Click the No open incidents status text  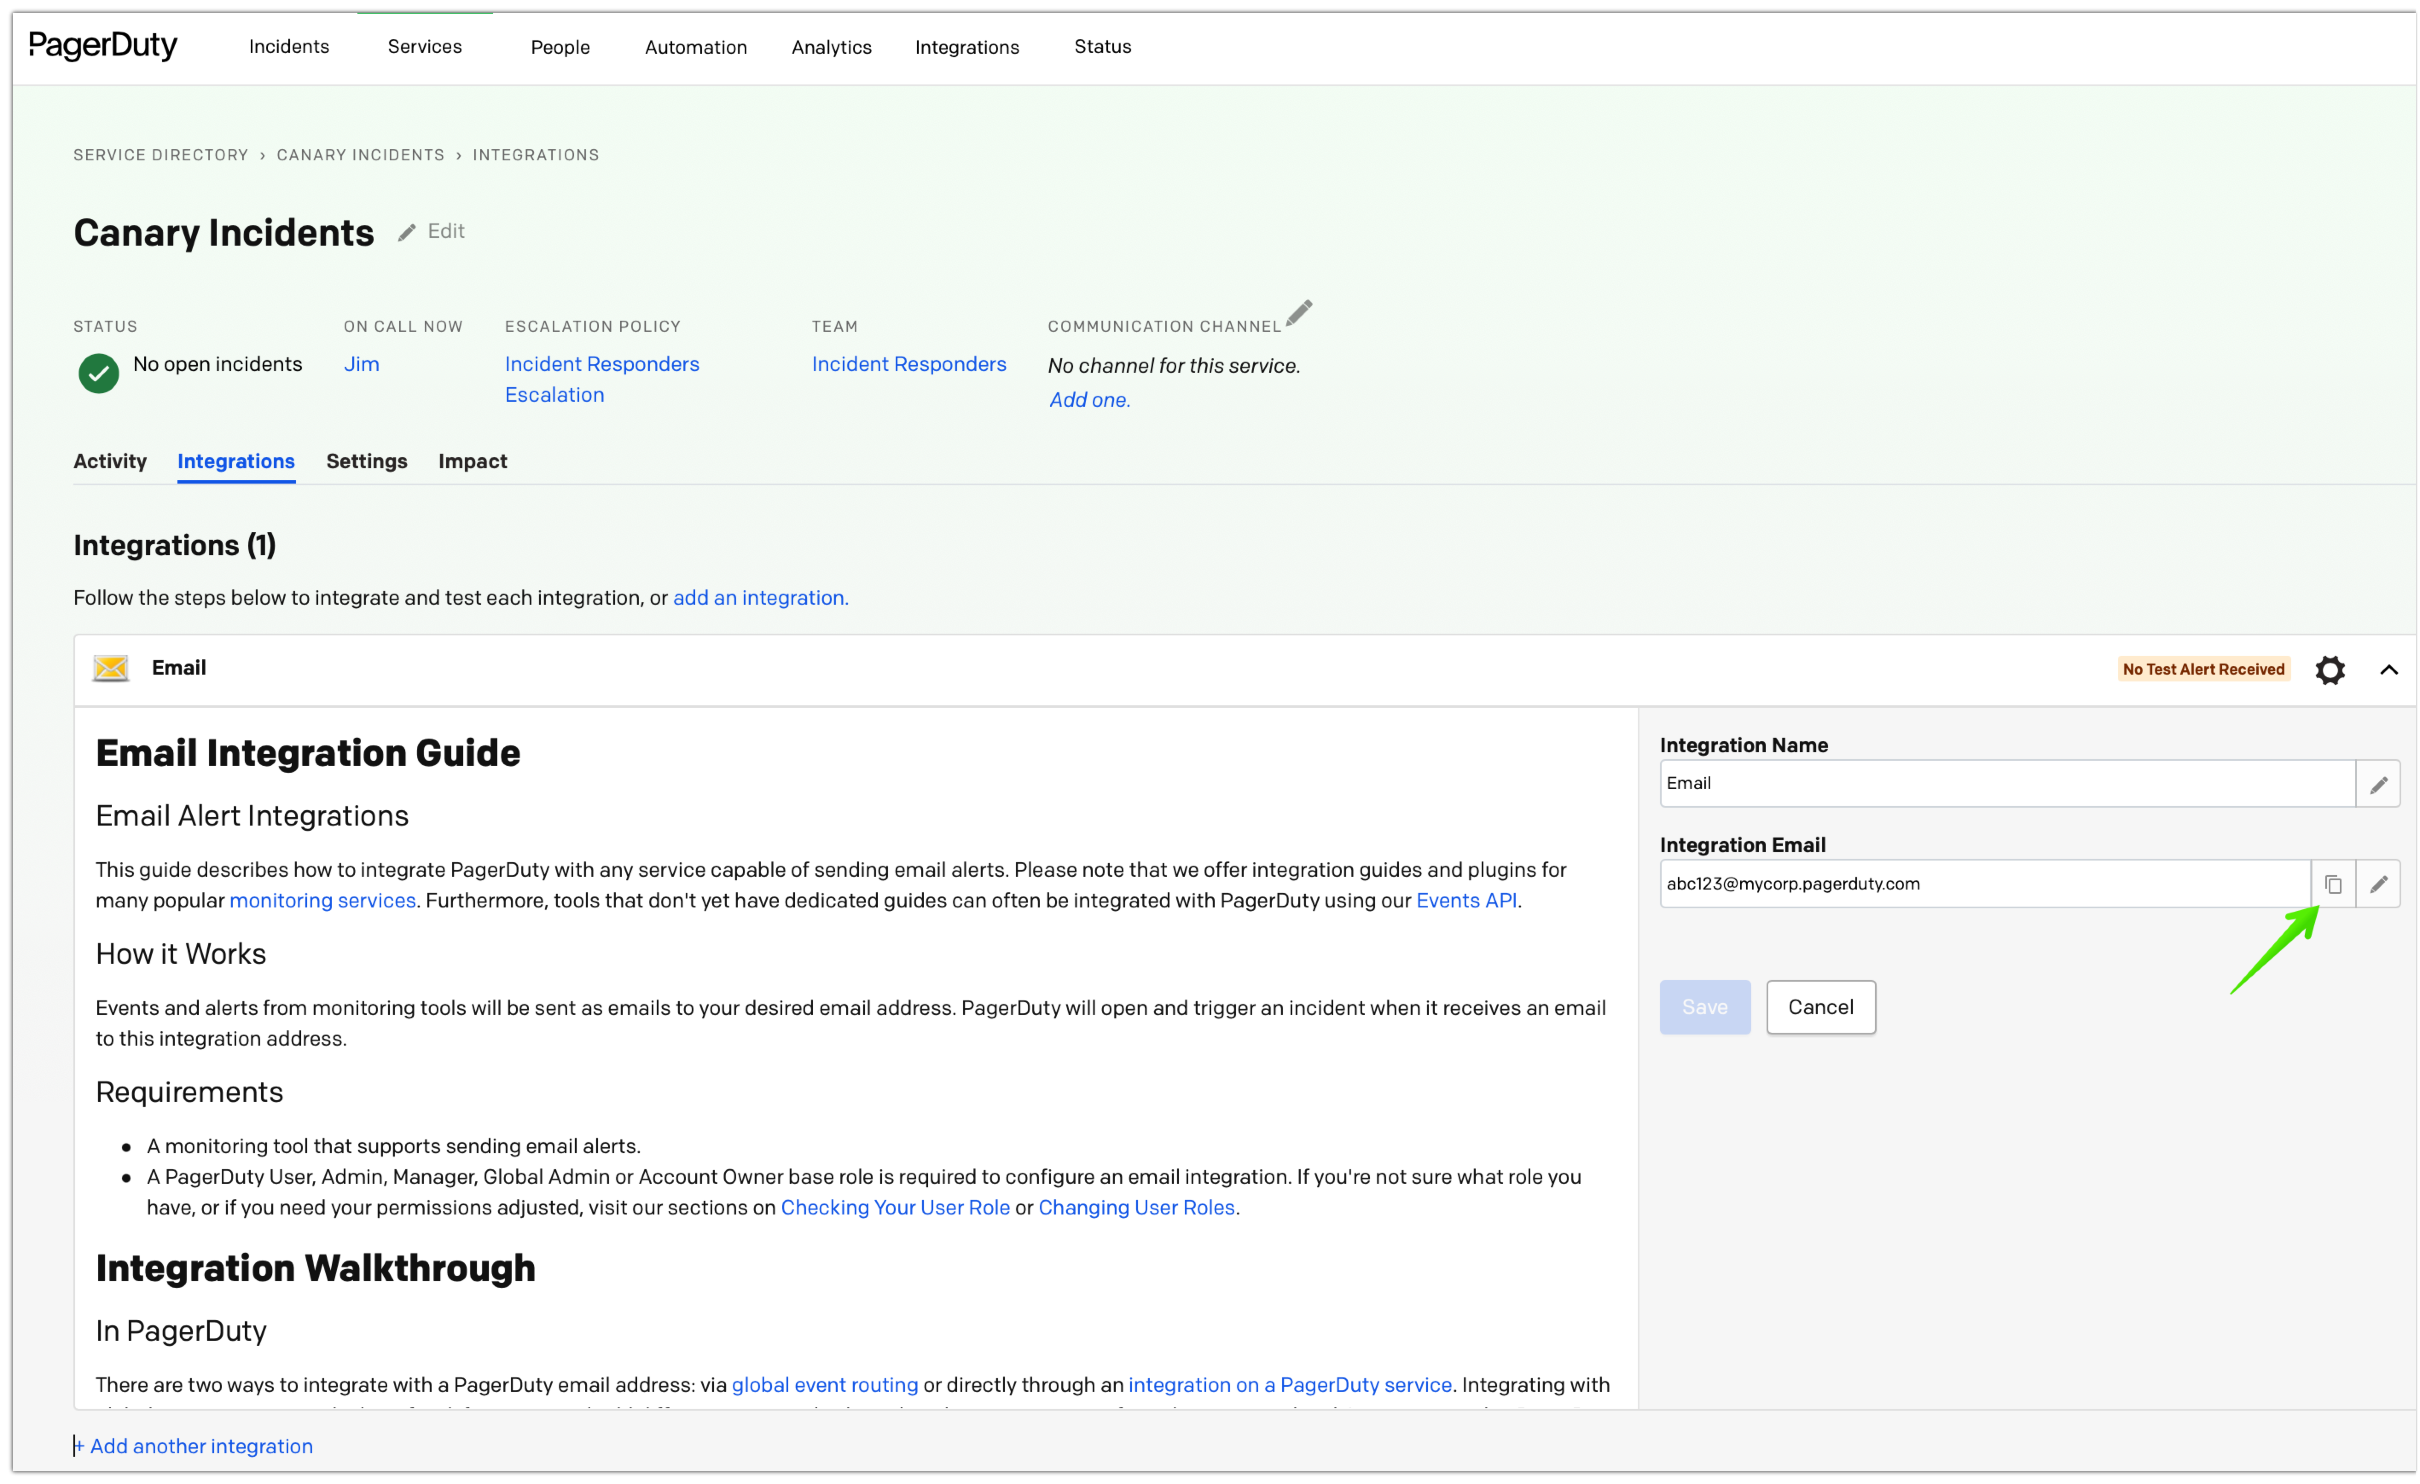217,364
